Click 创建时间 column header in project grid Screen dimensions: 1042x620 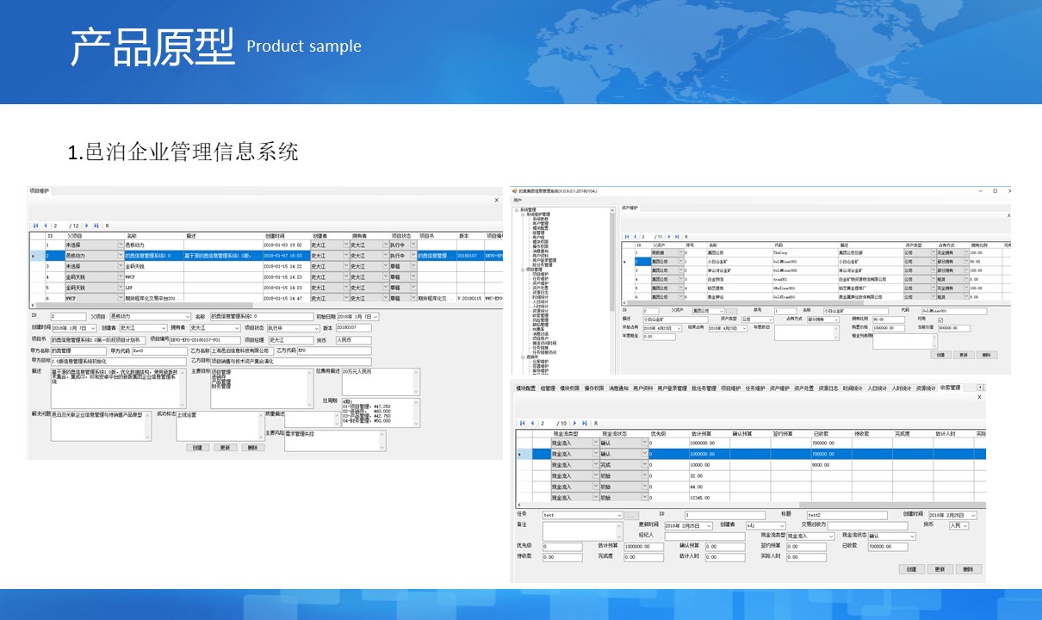274,235
